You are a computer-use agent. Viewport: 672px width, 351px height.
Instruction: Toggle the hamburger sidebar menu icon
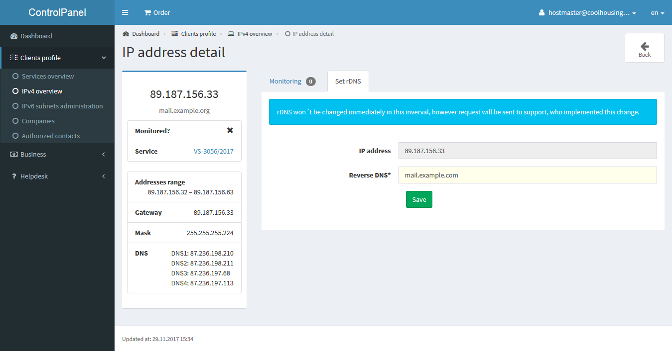[x=125, y=12]
